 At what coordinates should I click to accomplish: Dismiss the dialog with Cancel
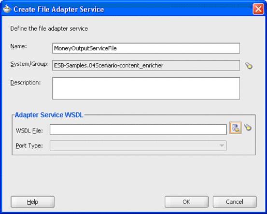235,202
